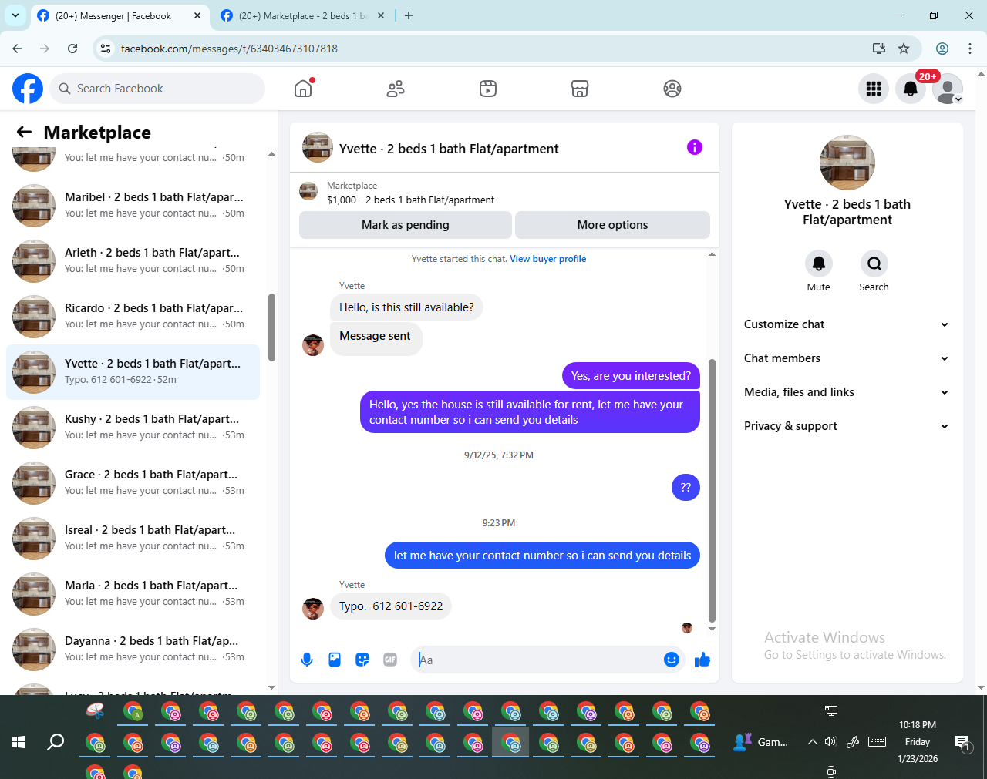Choose a sticker icon
The image size is (987, 779).
tap(362, 660)
